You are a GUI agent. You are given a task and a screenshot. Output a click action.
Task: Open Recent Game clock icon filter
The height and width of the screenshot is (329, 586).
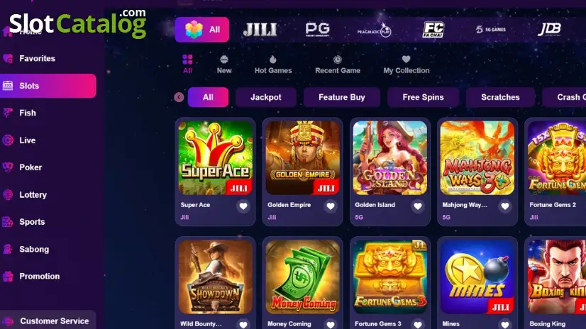pos(338,60)
